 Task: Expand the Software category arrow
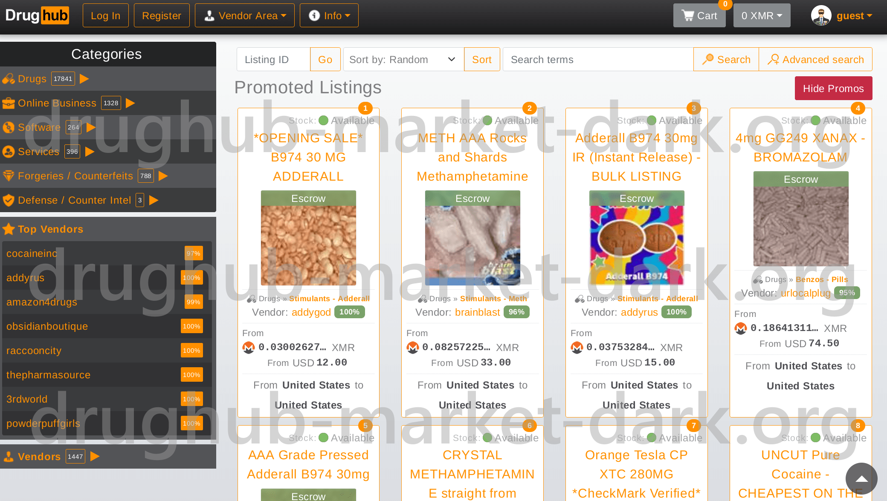[x=91, y=127]
